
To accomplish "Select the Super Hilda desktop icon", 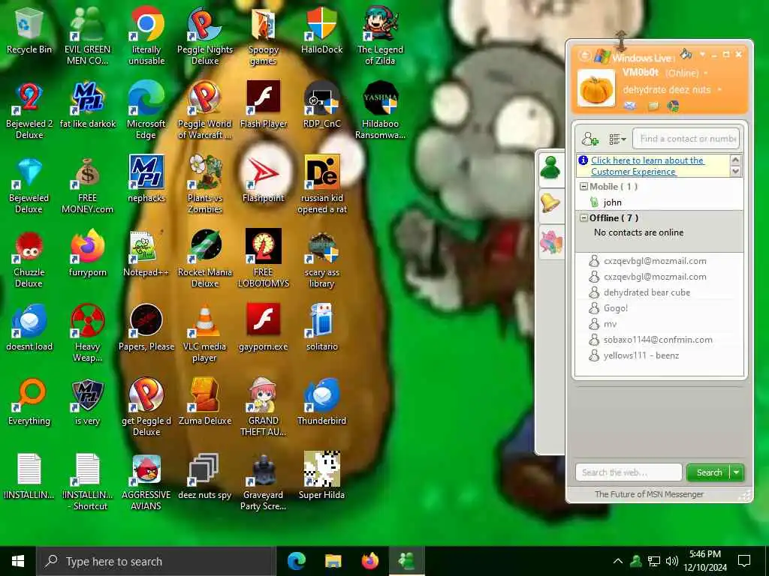I will tap(321, 476).
